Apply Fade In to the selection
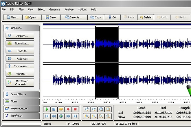The height and width of the screenshot is (127, 191). [x=20, y=51]
